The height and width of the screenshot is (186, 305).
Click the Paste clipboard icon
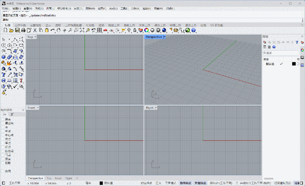(x=47, y=30)
